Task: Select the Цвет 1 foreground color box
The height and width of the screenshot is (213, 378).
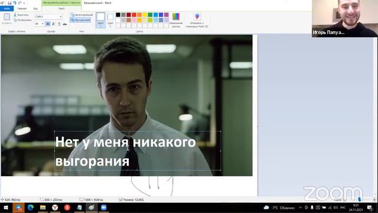Action: 100,20
